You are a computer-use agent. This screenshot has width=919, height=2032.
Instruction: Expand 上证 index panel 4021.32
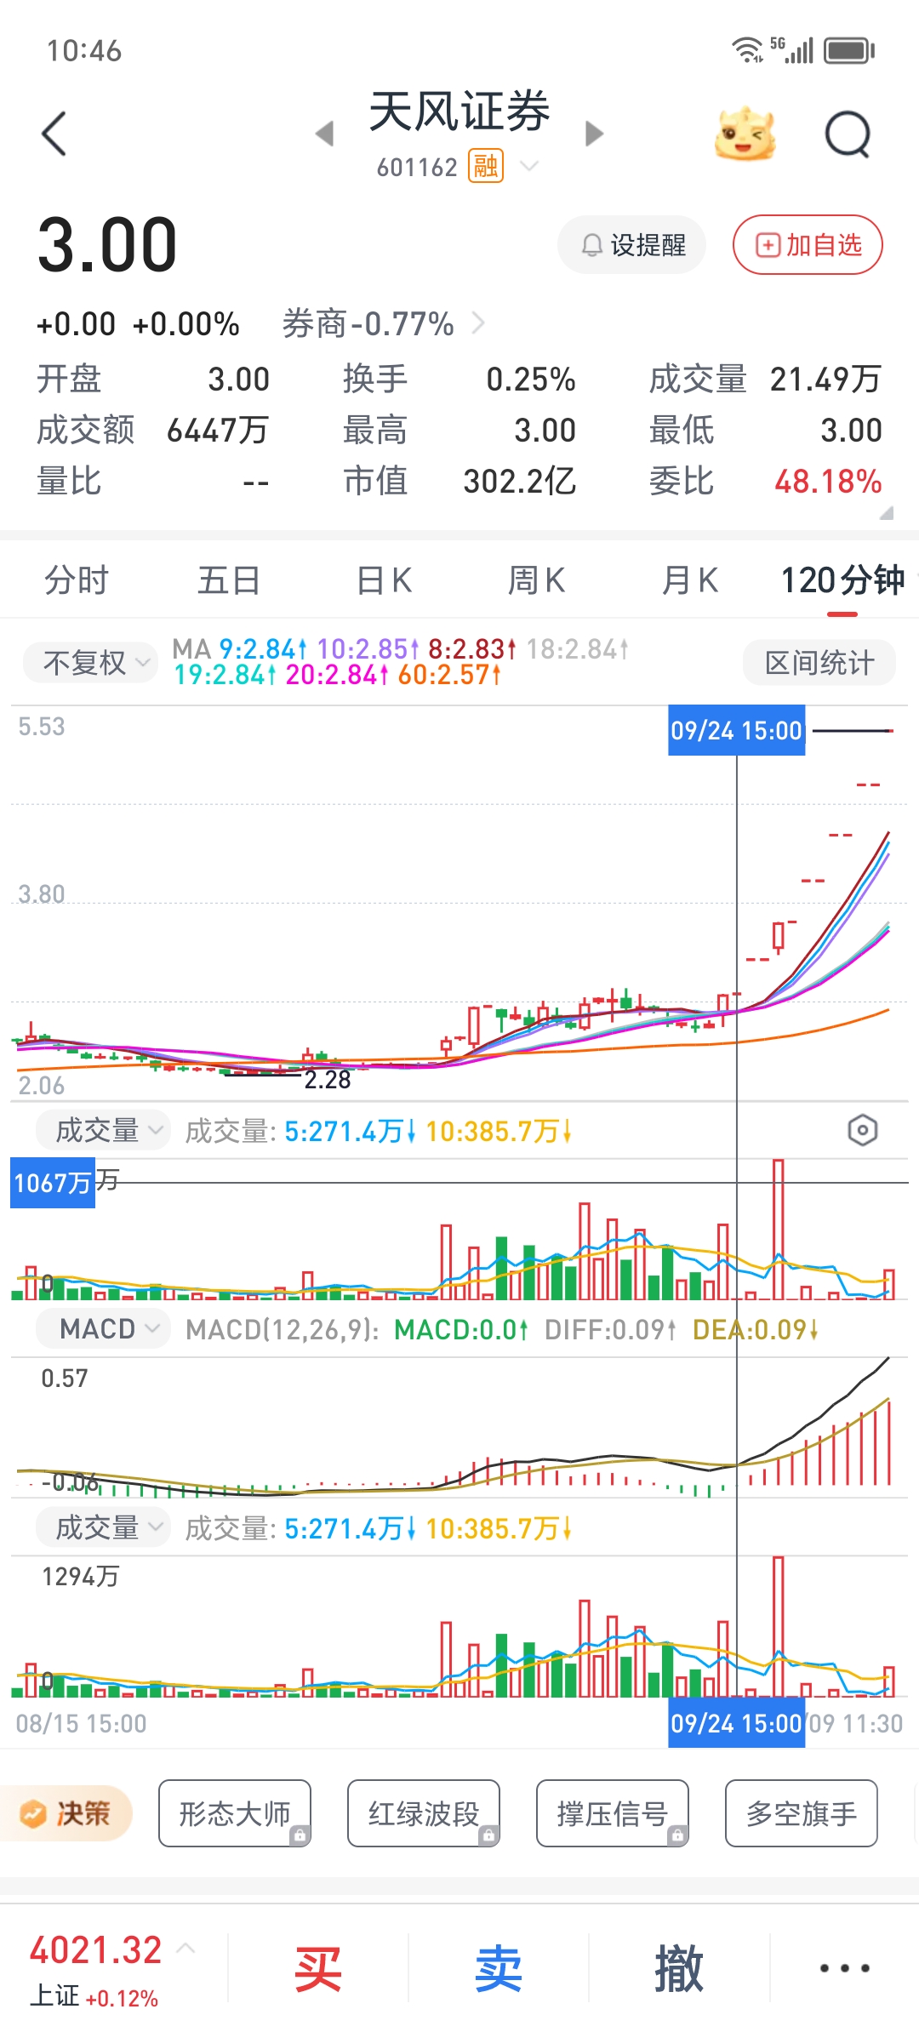click(x=113, y=1967)
